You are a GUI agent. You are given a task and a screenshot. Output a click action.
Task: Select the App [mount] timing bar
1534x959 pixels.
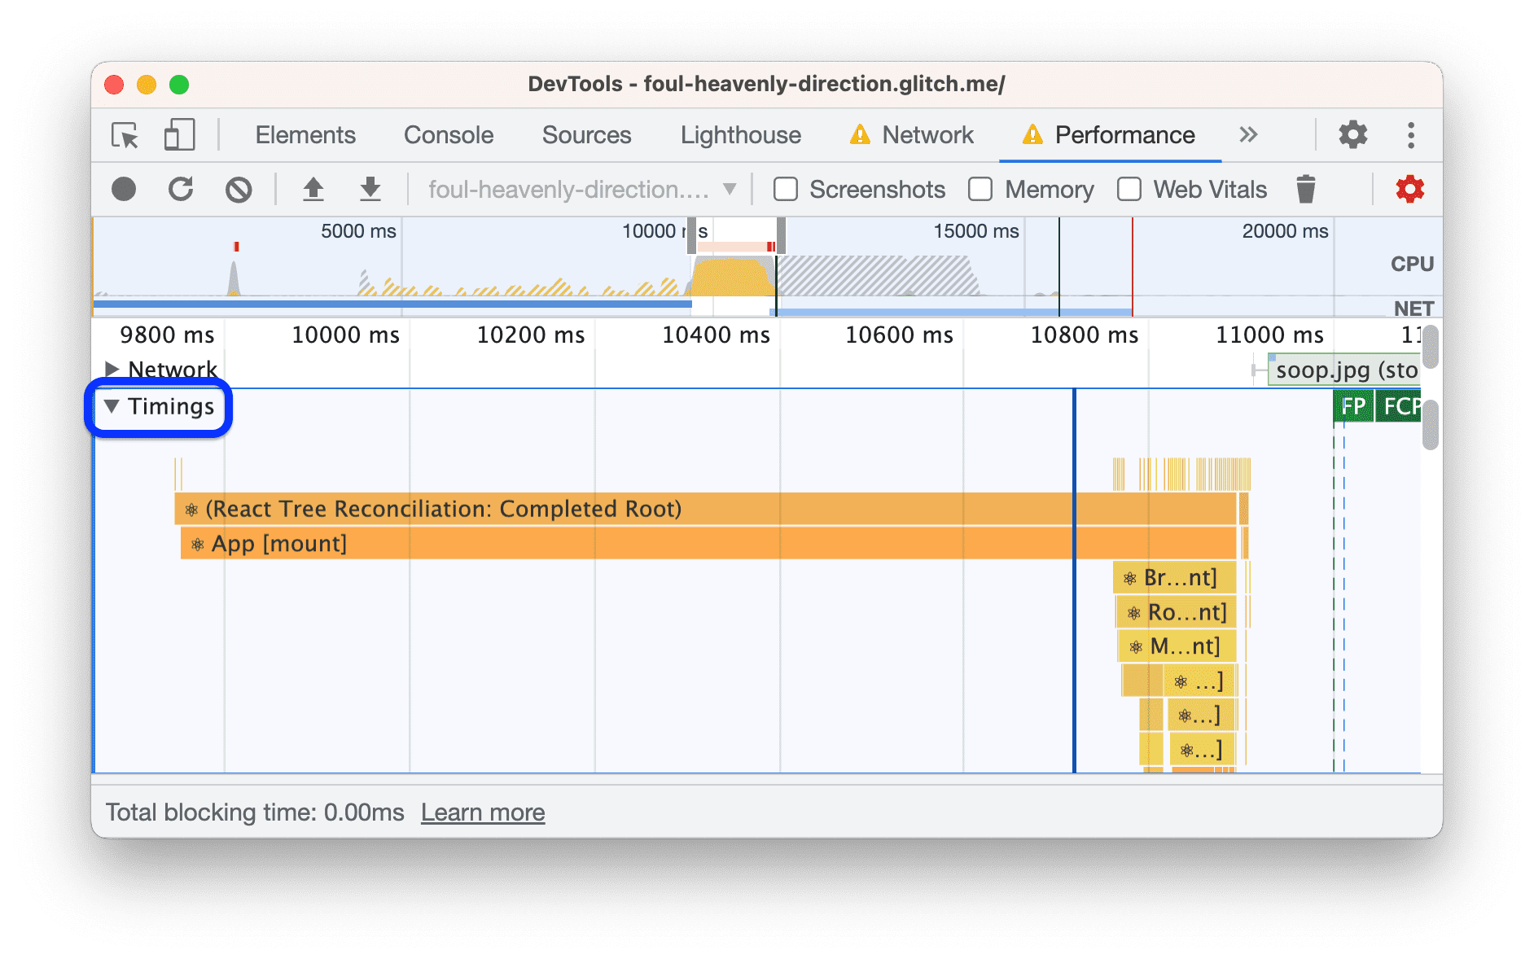coord(708,543)
